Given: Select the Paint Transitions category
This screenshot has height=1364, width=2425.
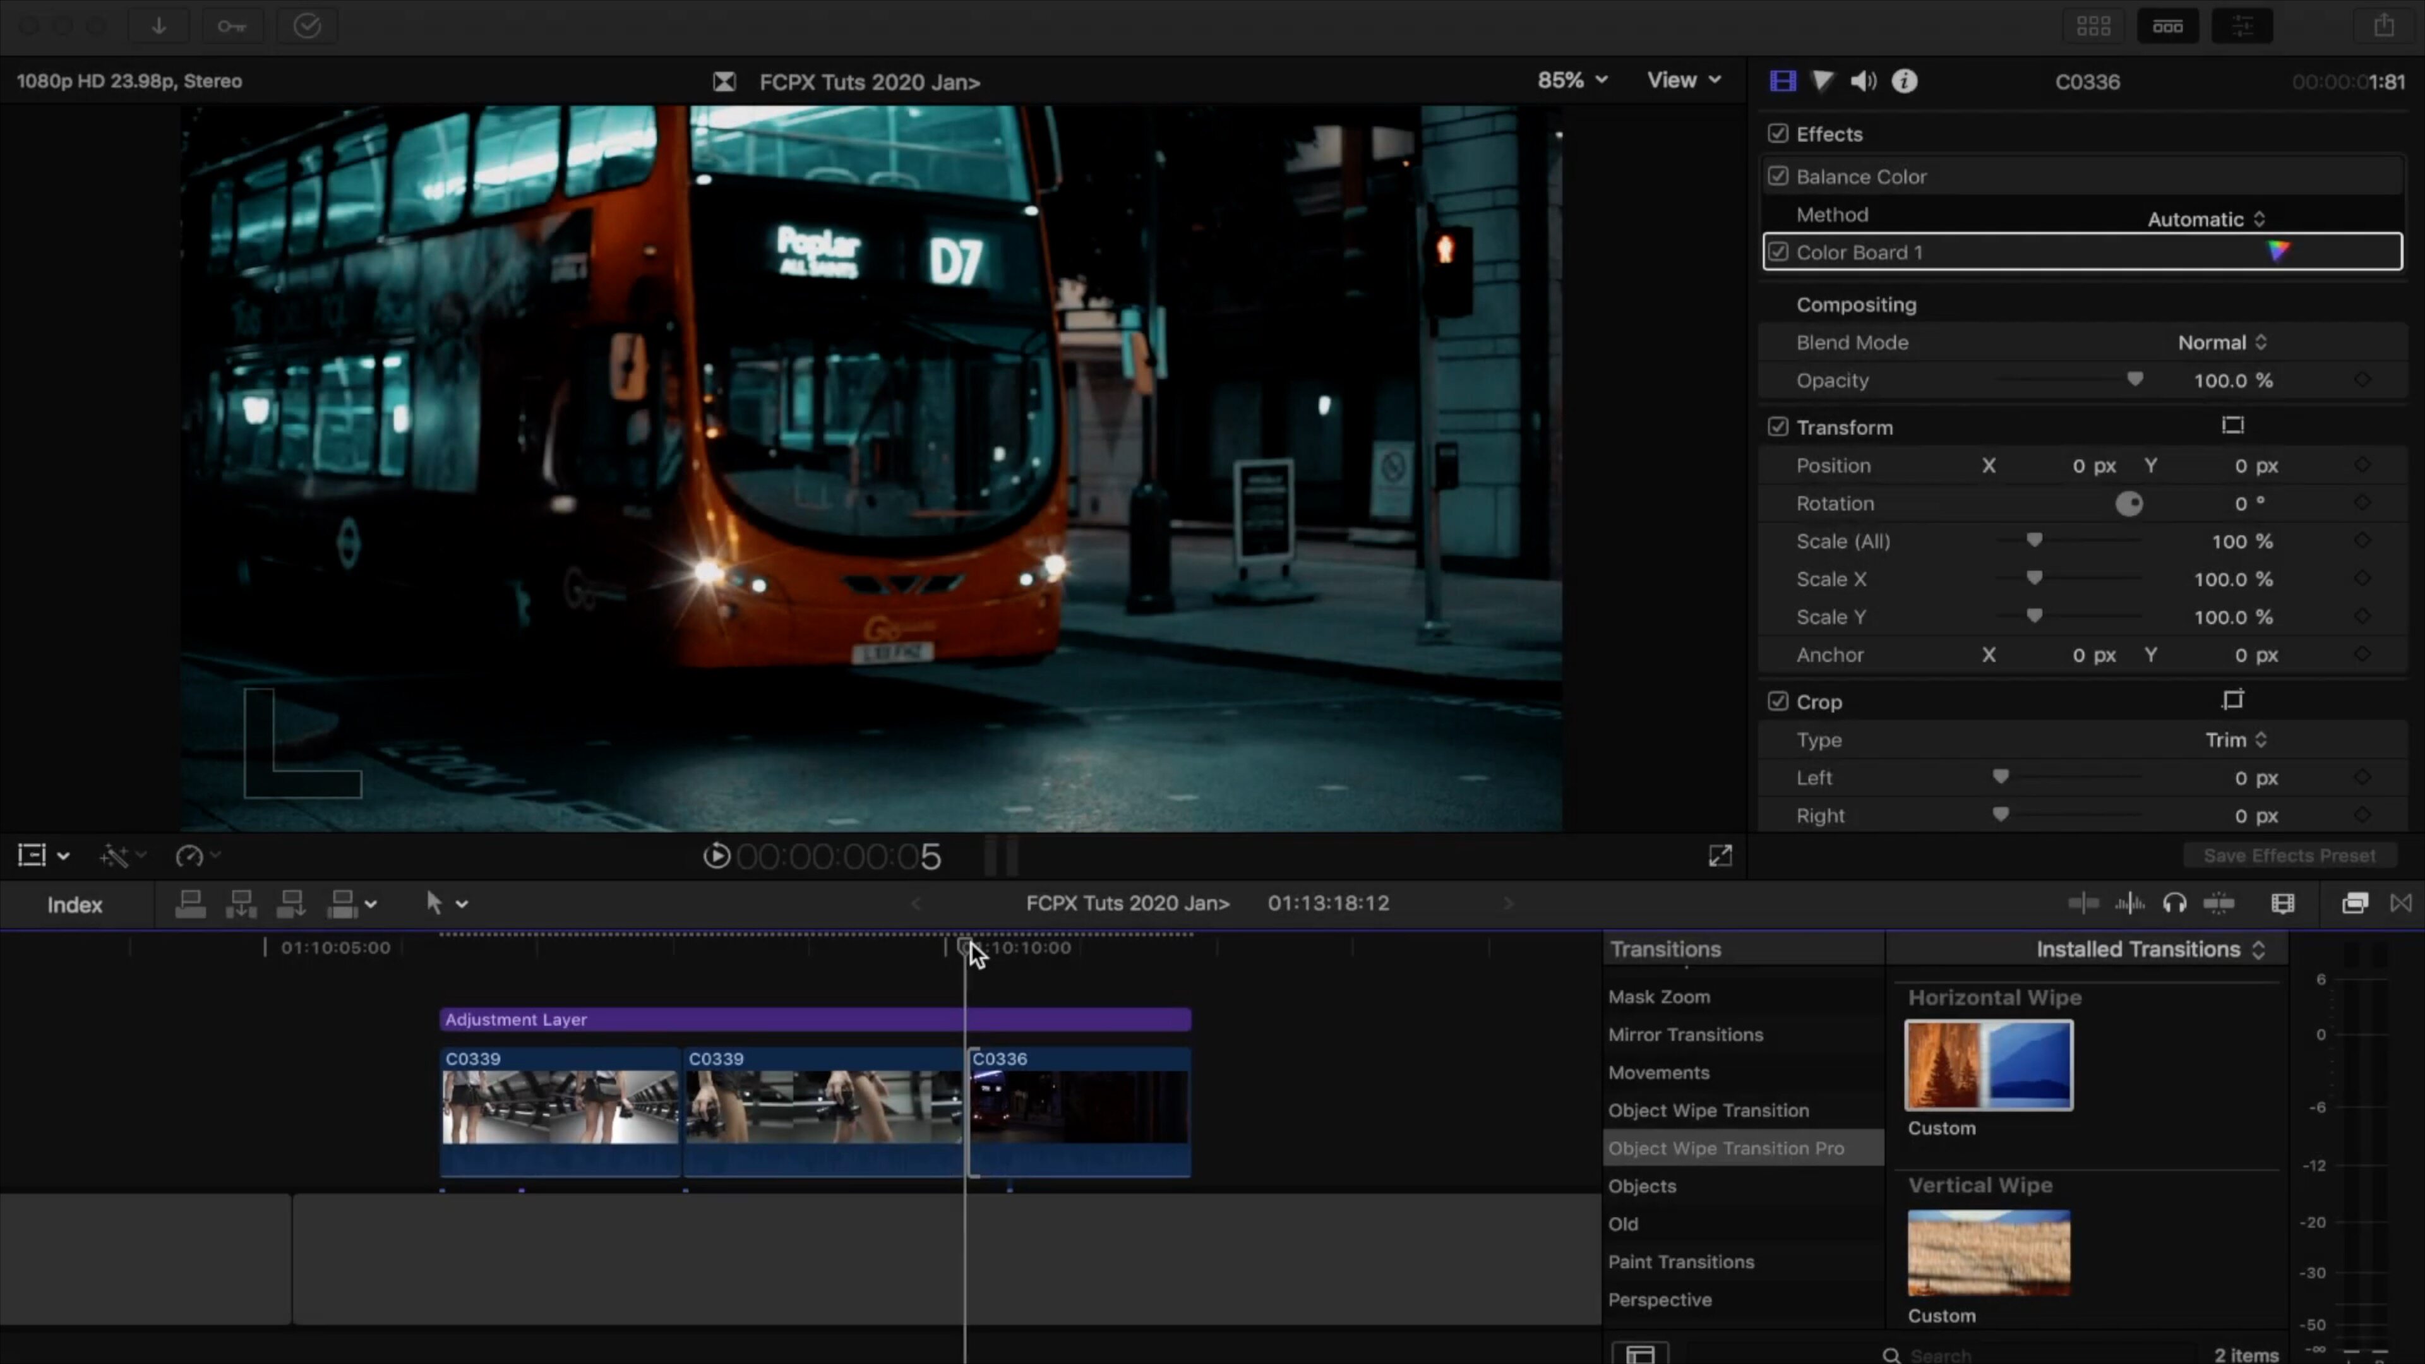Looking at the screenshot, I should coord(1680,1262).
